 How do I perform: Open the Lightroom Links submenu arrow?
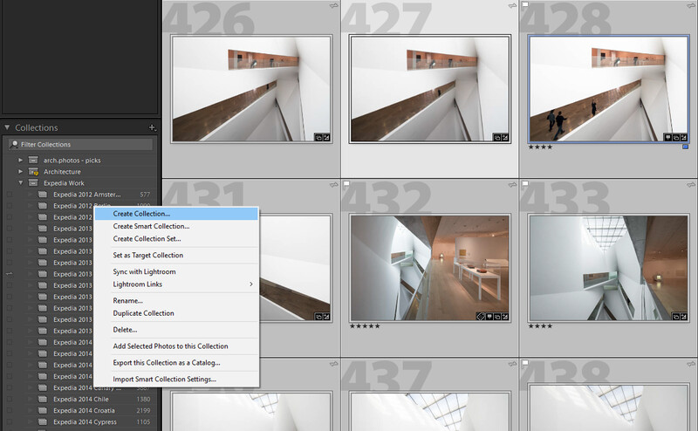251,284
